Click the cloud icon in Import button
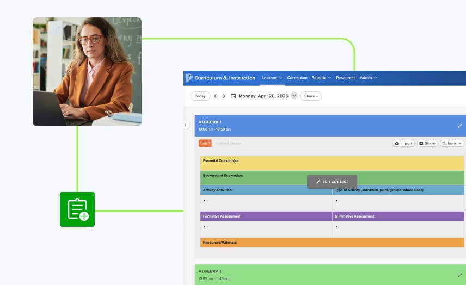Viewport: 466px width, 285px height. tap(397, 143)
